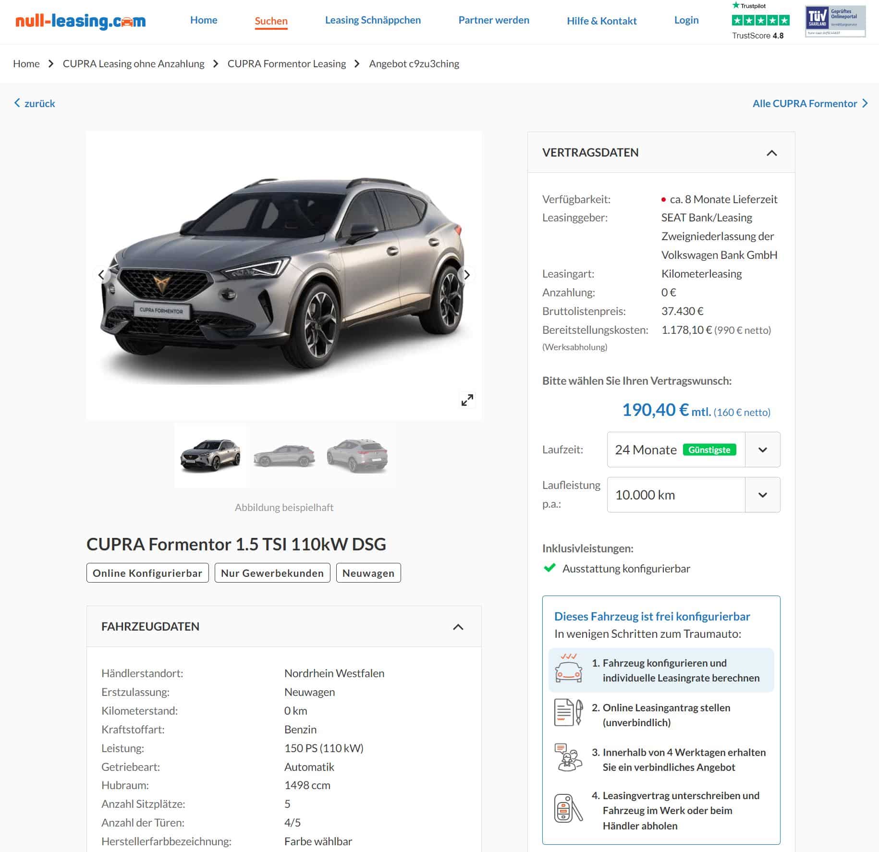Click the green Ausstattung checkmark icon
879x852 pixels.
[549, 568]
